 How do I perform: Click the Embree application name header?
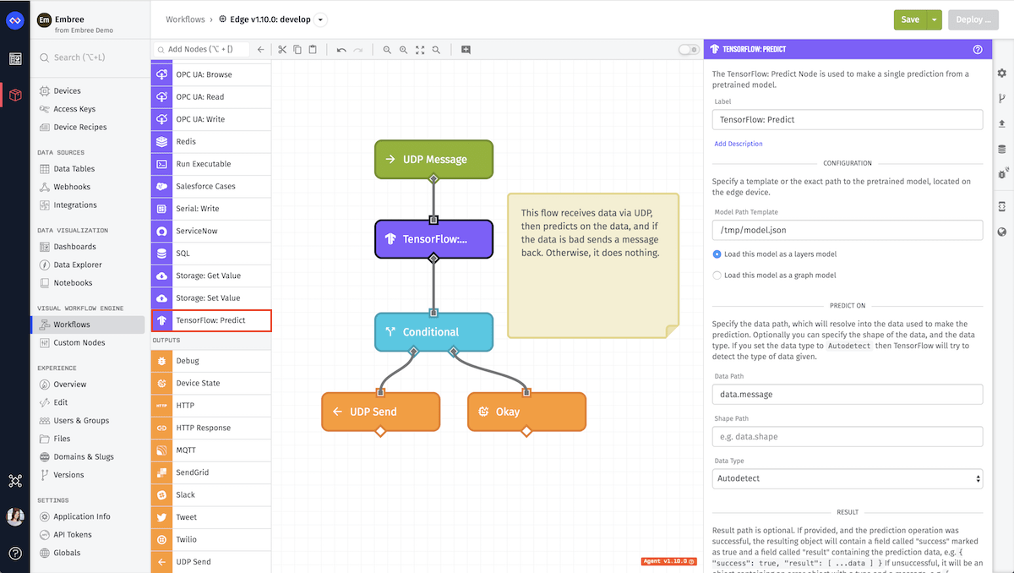[x=71, y=19]
